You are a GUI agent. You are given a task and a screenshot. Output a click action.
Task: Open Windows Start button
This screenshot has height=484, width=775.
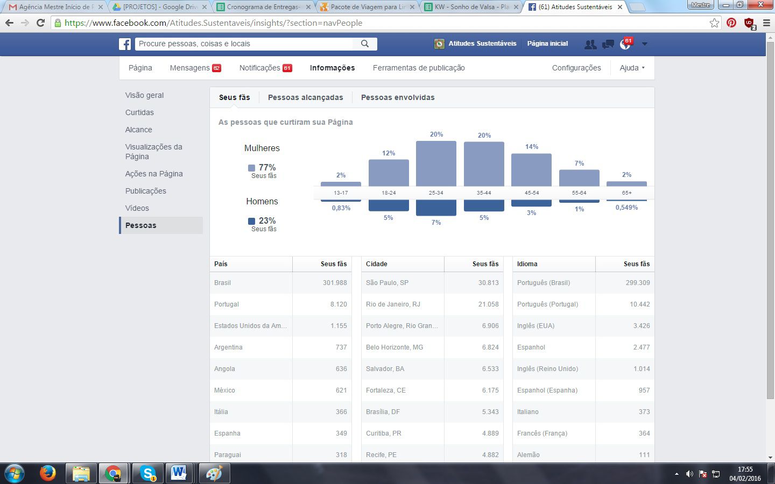pos(14,473)
